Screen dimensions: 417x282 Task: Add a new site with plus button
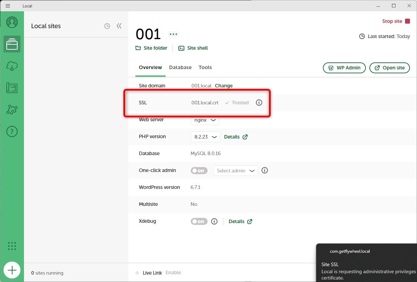tap(12, 270)
